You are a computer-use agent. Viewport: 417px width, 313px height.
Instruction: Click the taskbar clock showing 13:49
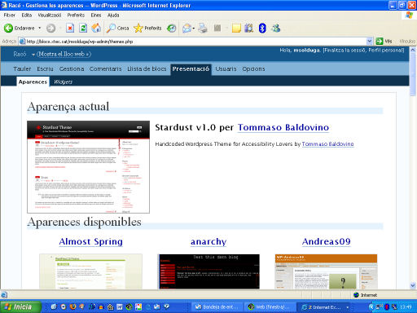pyautogui.click(x=406, y=307)
